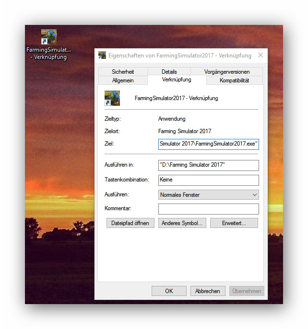Confirm the dialog with OK

(x=169, y=291)
